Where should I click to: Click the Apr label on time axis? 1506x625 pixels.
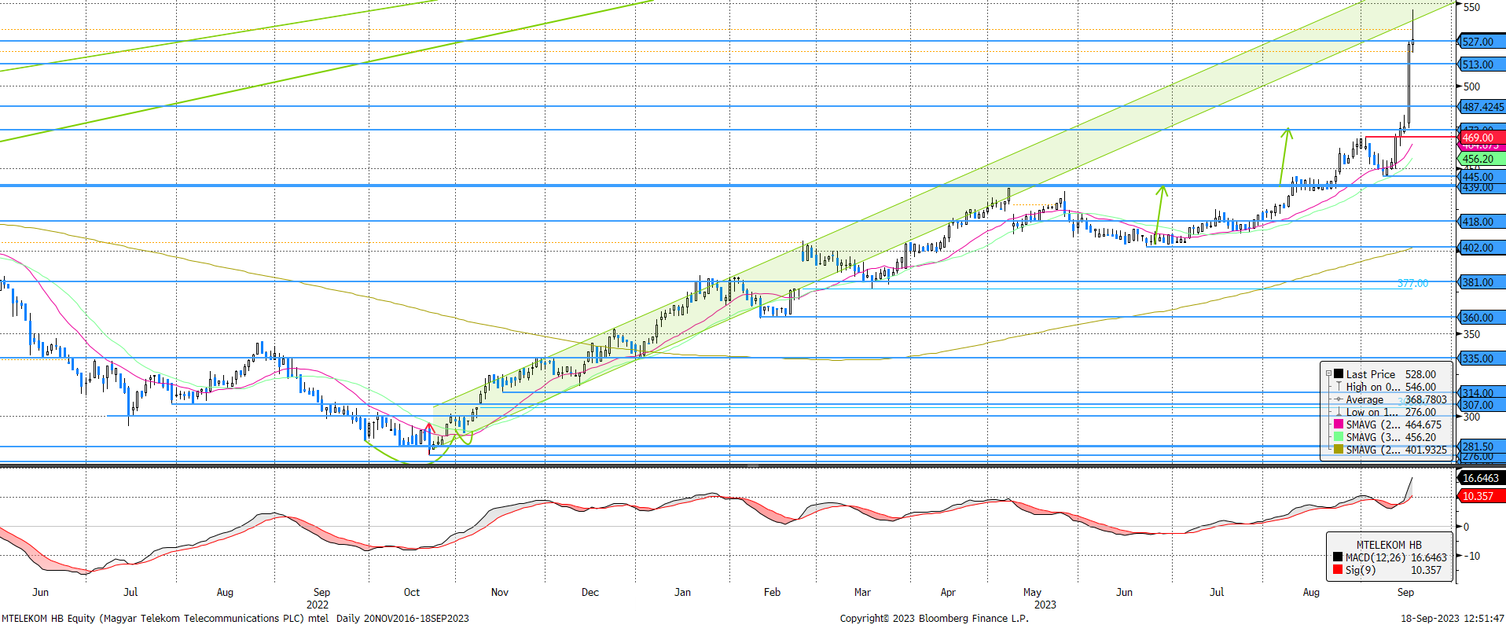pyautogui.click(x=948, y=592)
